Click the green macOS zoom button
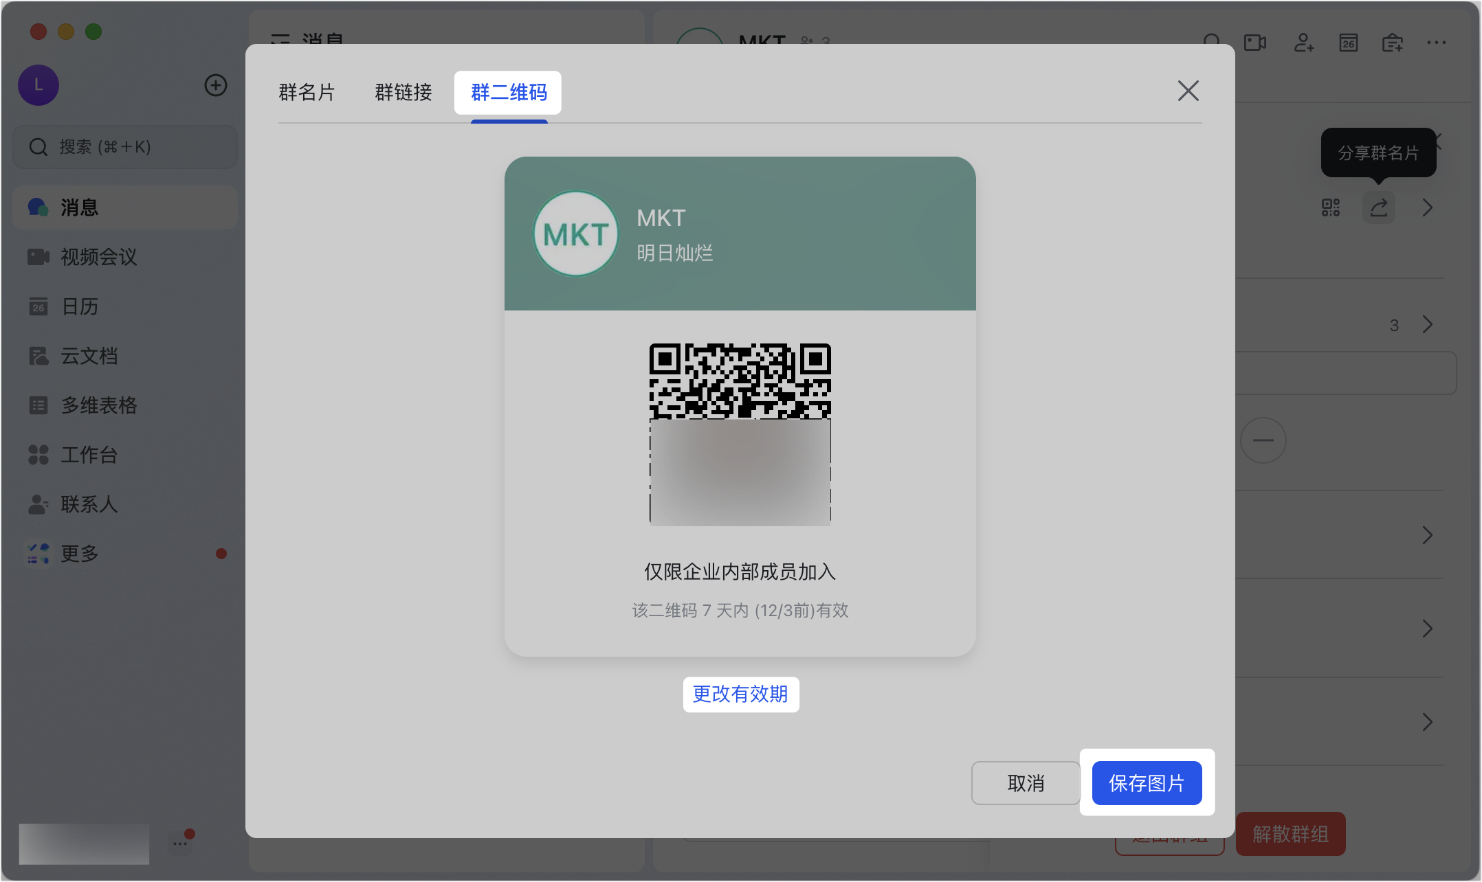This screenshot has height=882, width=1482. [93, 32]
